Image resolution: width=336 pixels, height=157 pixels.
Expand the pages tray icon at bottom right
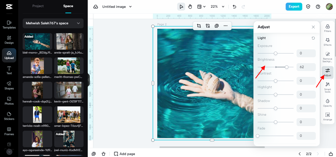tap(331, 154)
